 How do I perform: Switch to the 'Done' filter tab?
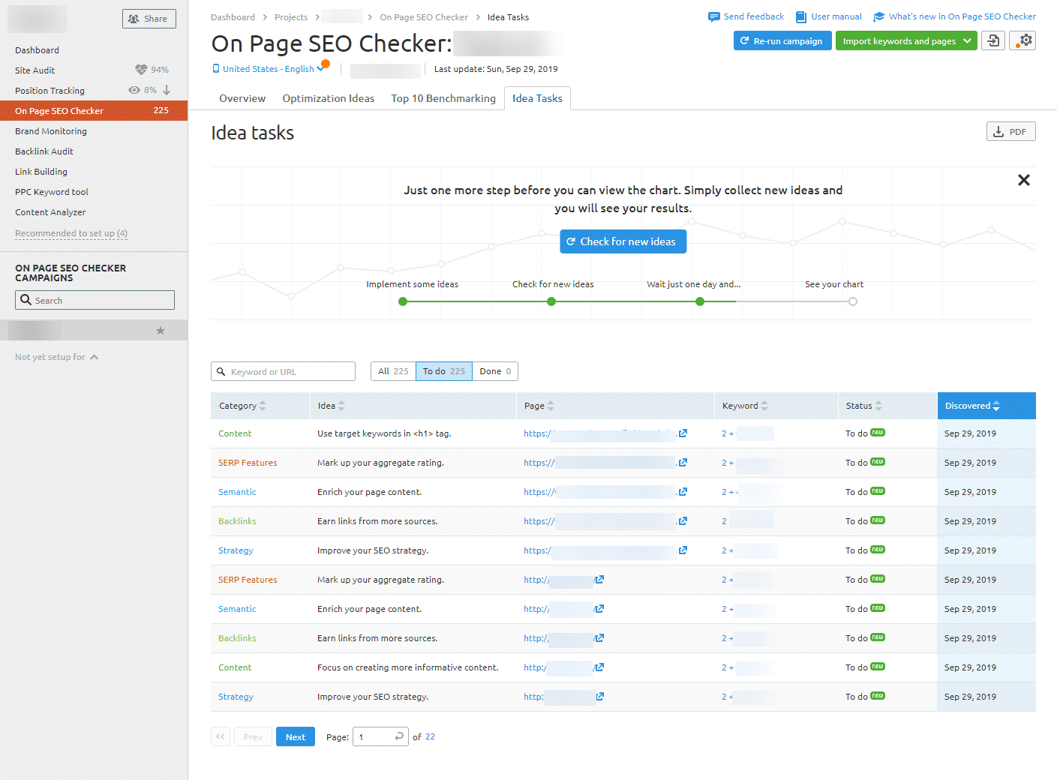[494, 370]
